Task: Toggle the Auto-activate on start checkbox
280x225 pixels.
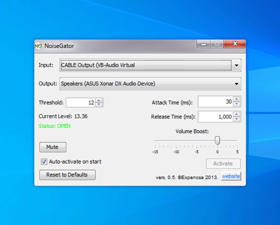Action: tap(44, 162)
